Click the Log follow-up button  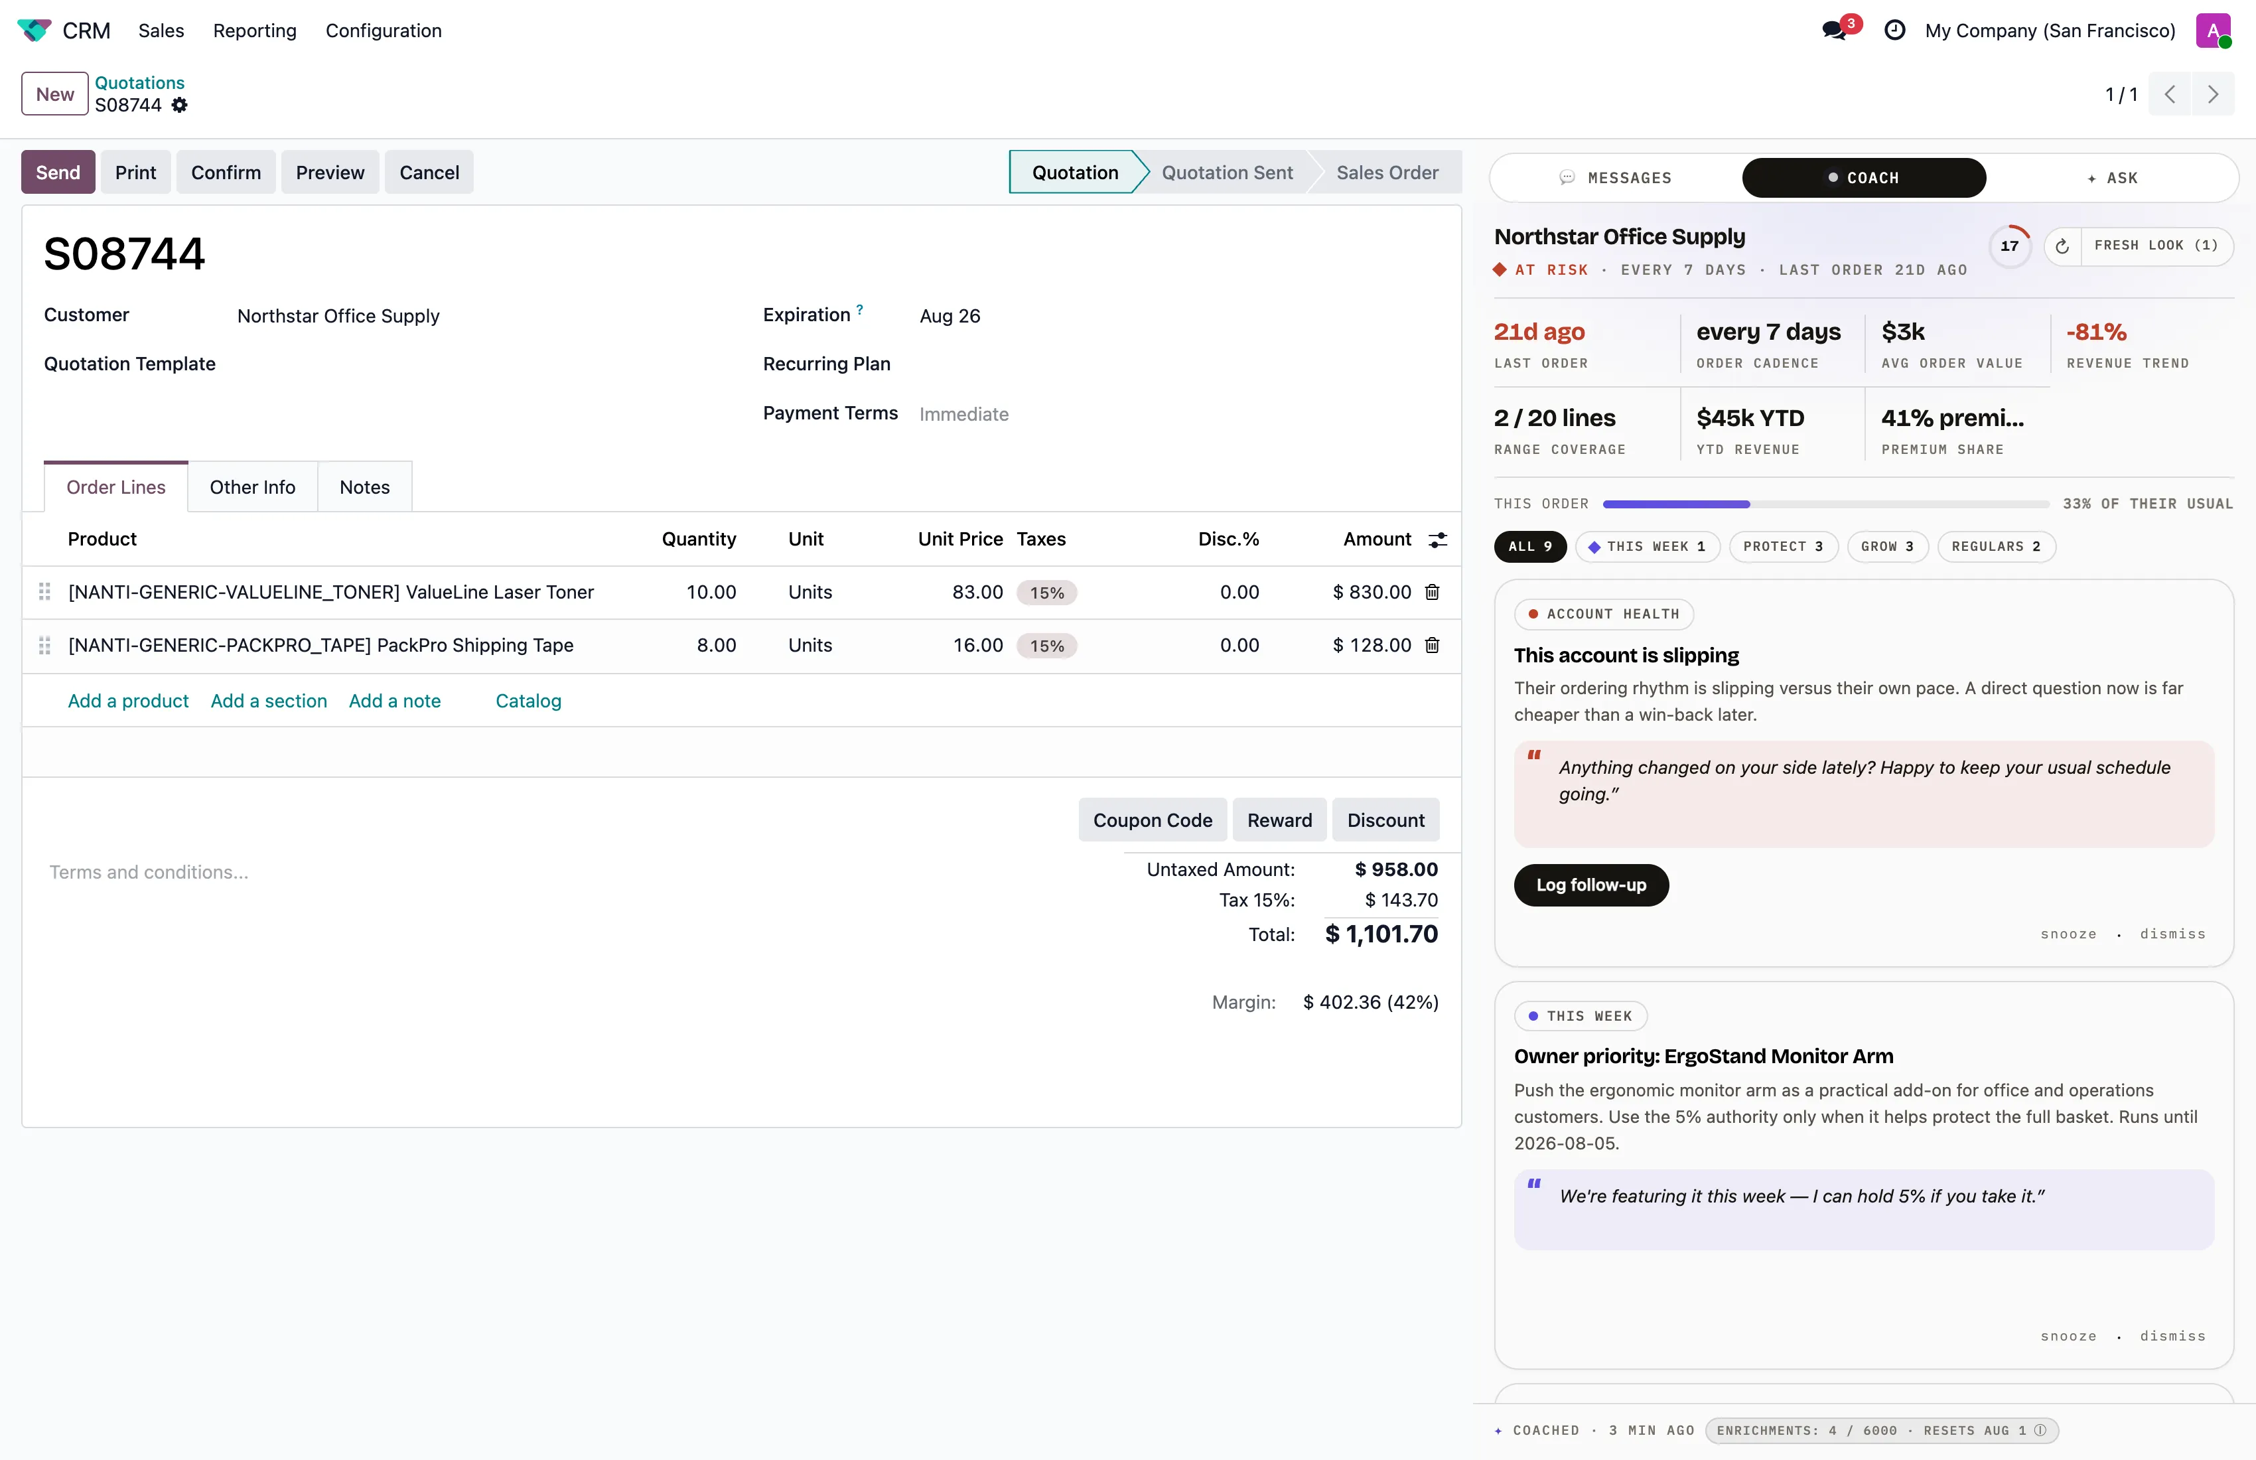pos(1590,885)
